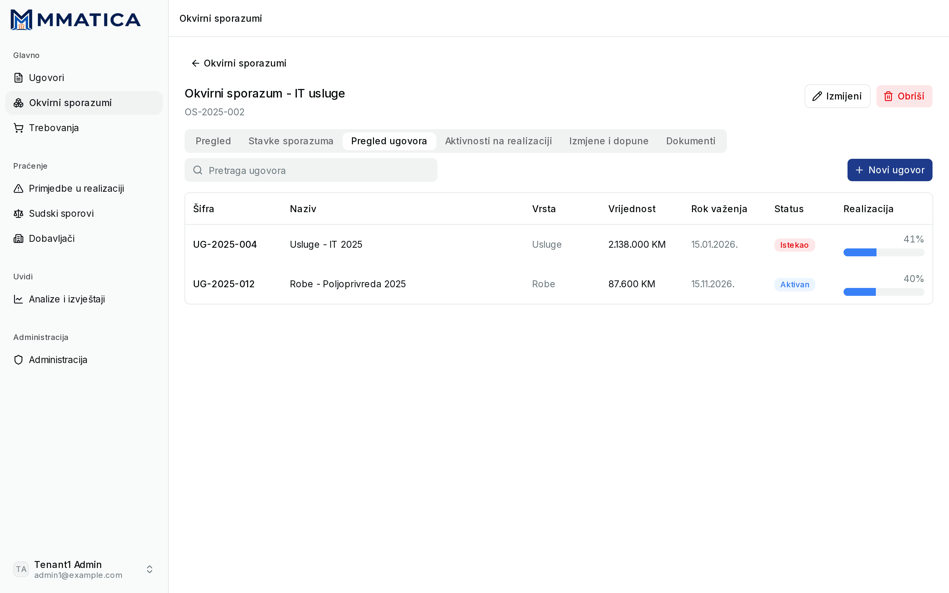Click the Trebovanja cart icon
Viewport: 949px width, 593px height.
click(x=18, y=128)
